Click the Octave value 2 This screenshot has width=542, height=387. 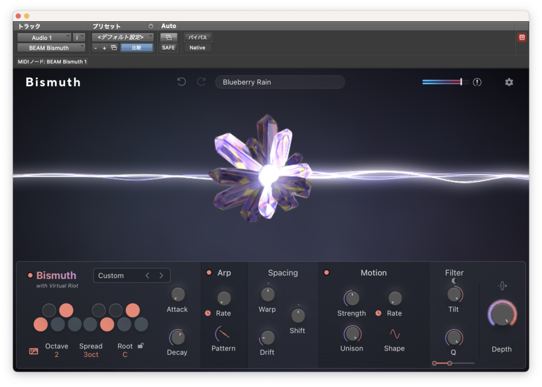pyautogui.click(x=57, y=355)
